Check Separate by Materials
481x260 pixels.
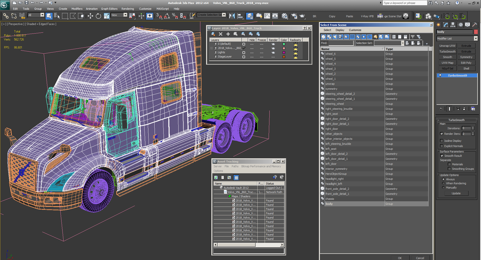point(449,164)
